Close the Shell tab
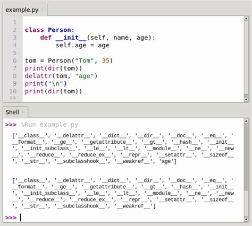This screenshot has height=226, width=252. pyautogui.click(x=23, y=112)
